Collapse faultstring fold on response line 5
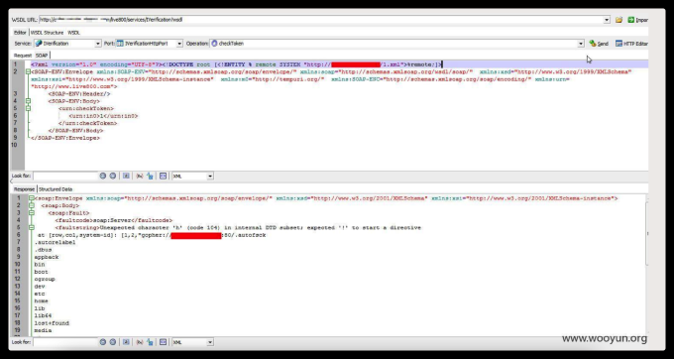Screen dimensions: 674x359 (32, 227)
